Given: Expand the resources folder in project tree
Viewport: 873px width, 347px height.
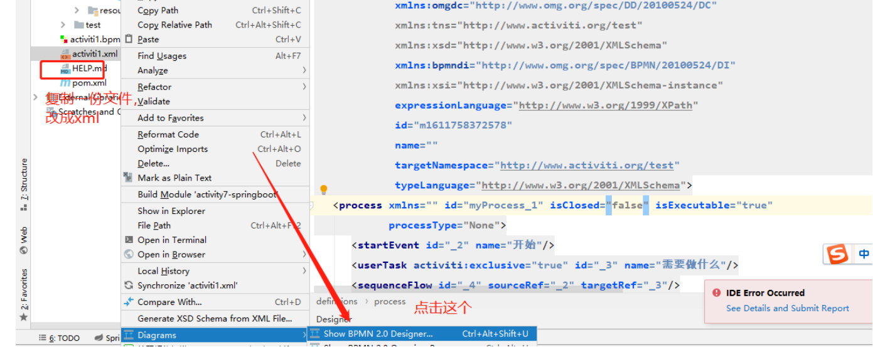Looking at the screenshot, I should coord(77,11).
